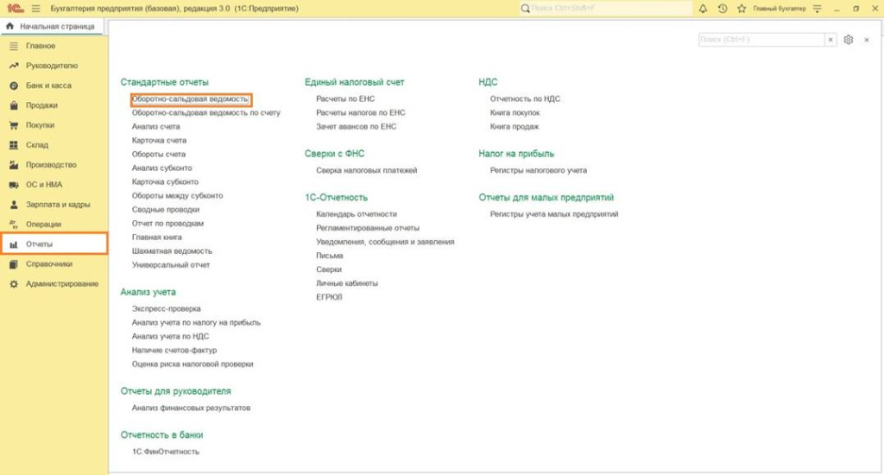The height and width of the screenshot is (475, 884).
Task: Go to the Администрирование section
Action: tap(62, 284)
